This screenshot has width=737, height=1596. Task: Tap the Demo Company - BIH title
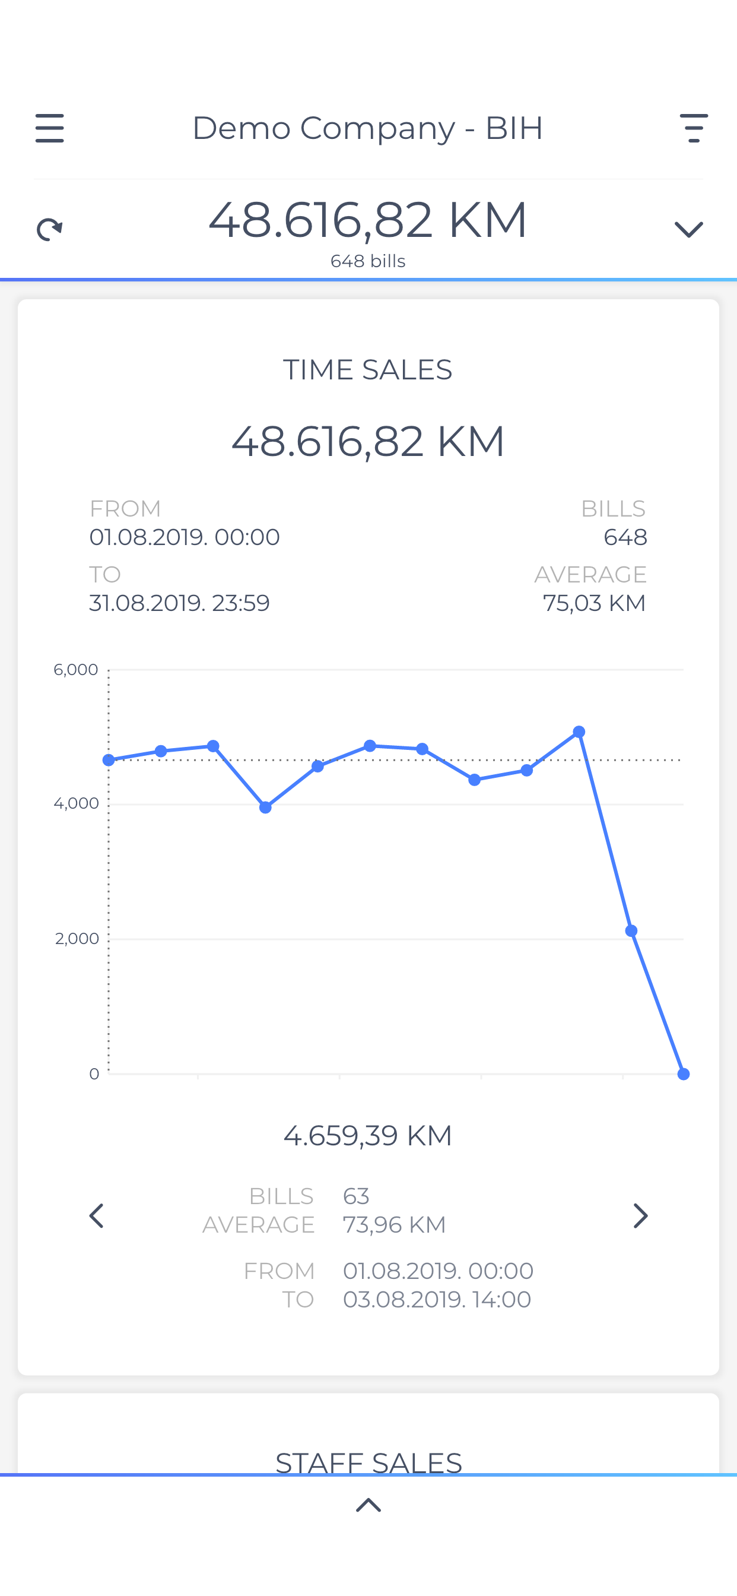pos(368,128)
